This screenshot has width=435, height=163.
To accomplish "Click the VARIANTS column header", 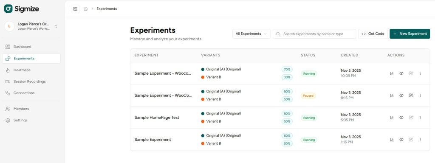I will click(211, 55).
